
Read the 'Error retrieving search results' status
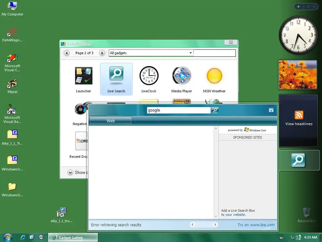click(x=116, y=225)
